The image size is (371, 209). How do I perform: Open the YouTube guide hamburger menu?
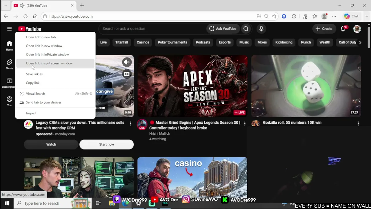9,29
